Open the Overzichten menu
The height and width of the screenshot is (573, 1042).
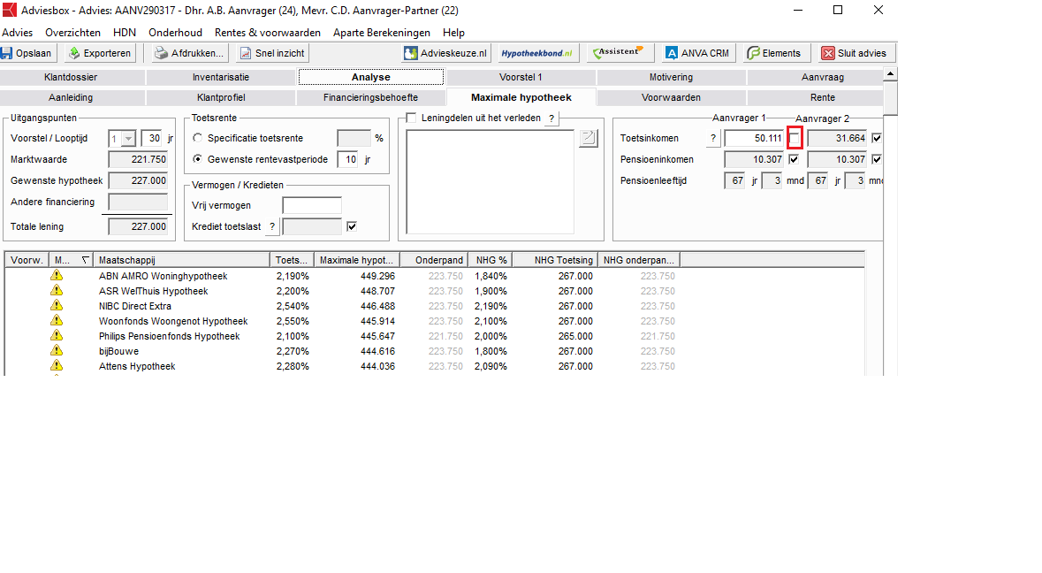click(73, 33)
